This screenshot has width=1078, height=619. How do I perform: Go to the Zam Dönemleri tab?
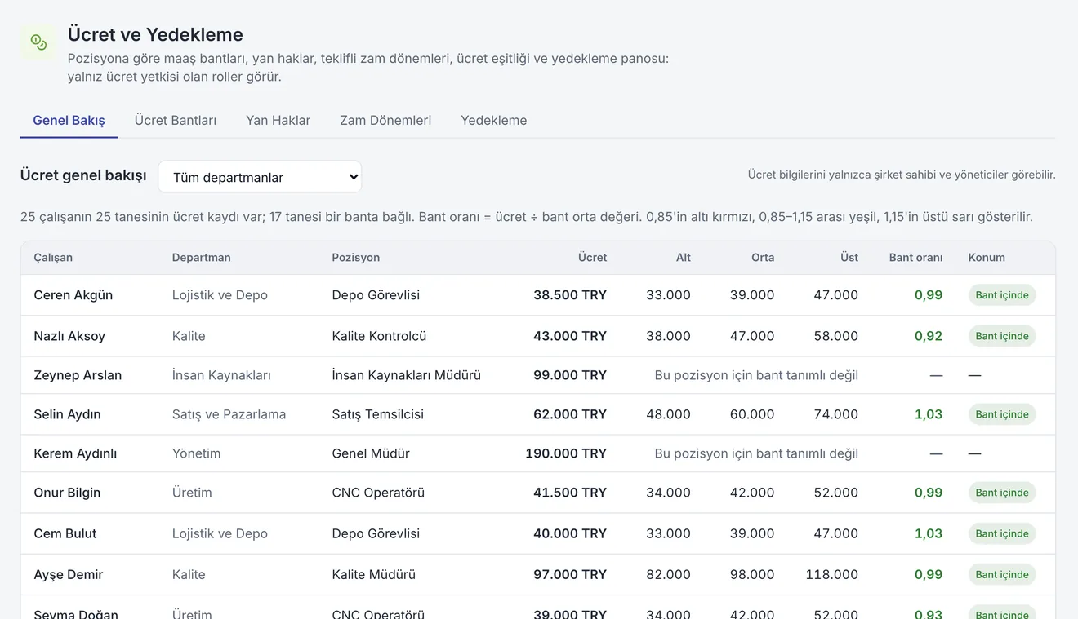pyautogui.click(x=385, y=120)
